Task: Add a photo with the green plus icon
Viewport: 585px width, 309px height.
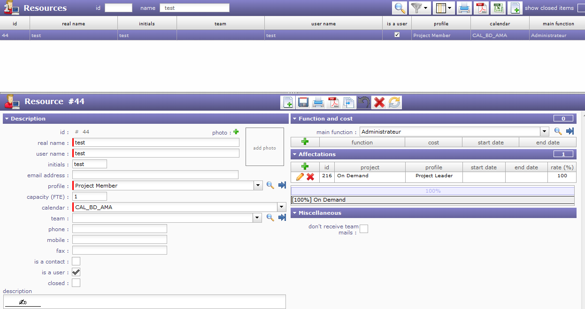Action: 236,132
